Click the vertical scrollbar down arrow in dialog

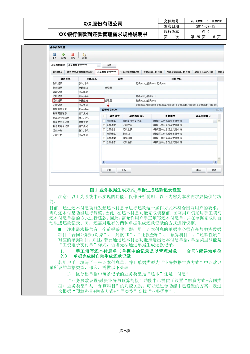(x=219, y=159)
